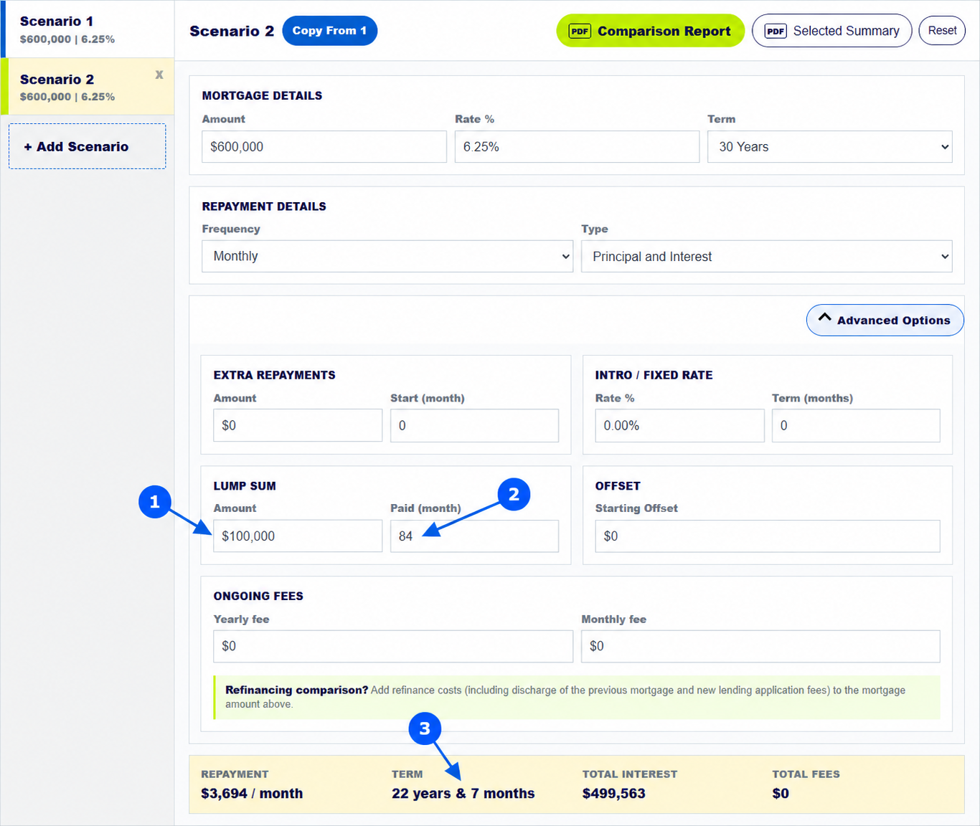
Task: Click the Extra Repayments Start month field
Action: (x=474, y=426)
